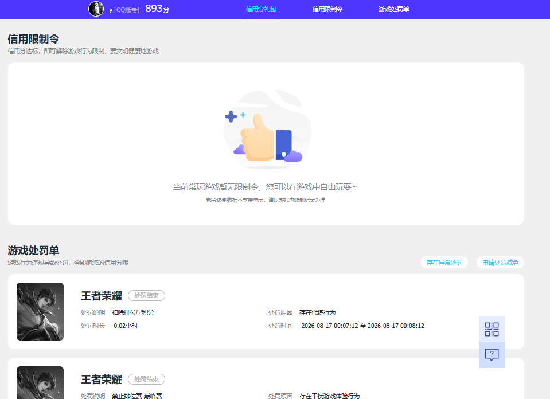The image size is (550, 399).
Task: Click the 存在异常处罚 button
Action: coord(444,263)
